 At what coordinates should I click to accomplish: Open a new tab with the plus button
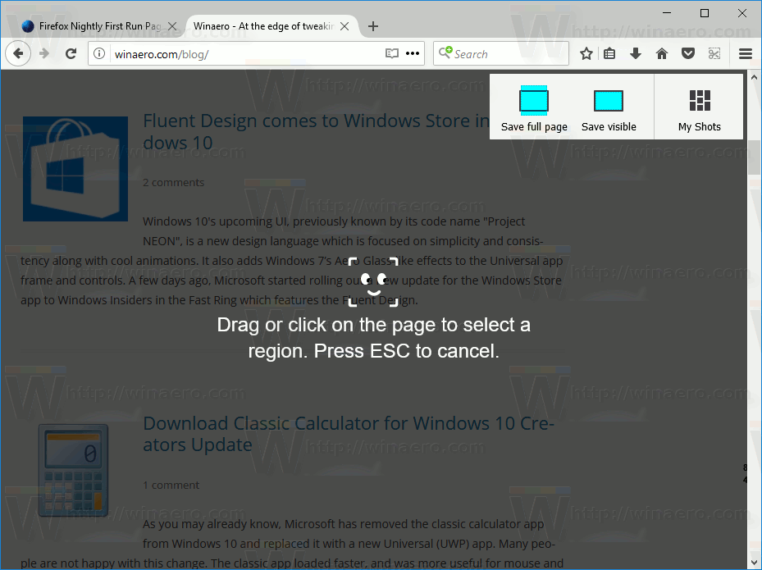coord(373,25)
